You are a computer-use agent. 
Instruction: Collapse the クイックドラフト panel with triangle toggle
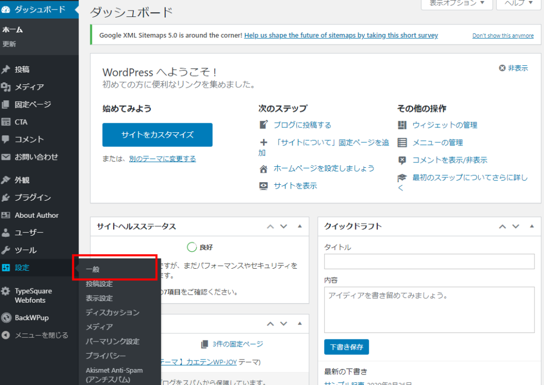(x=532, y=226)
